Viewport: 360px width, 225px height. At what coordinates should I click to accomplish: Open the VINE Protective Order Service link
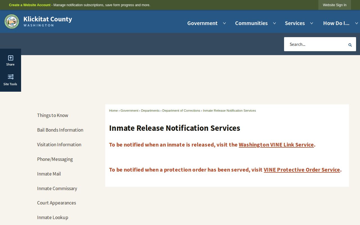[x=302, y=170]
